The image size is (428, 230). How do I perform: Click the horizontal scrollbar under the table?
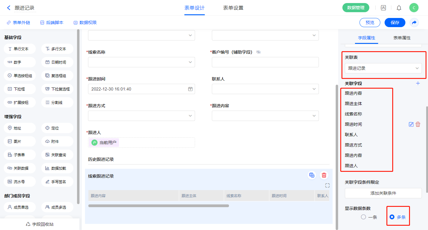[158, 206]
